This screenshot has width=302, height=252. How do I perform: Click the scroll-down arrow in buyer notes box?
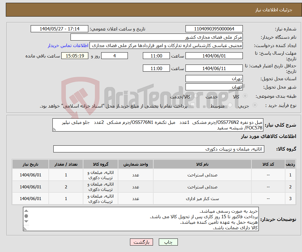(26, 222)
